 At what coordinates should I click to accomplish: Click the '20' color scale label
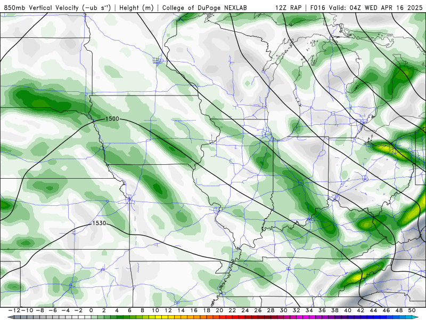click(x=219, y=310)
